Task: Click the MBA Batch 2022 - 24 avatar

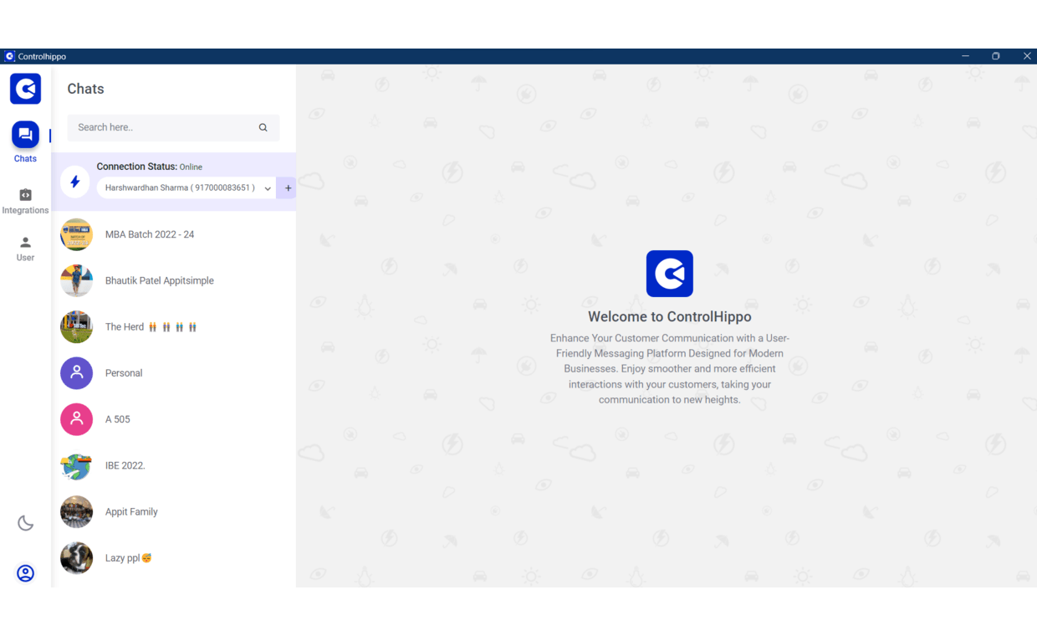Action: 76,234
